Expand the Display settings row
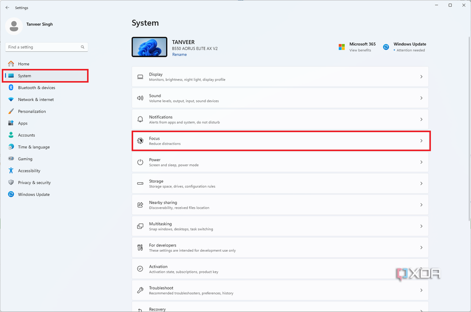471x312 pixels. click(280, 76)
